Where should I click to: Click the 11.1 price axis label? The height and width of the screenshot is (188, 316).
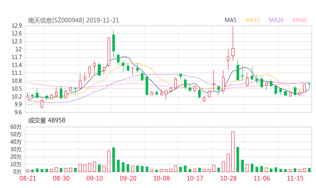click(17, 73)
